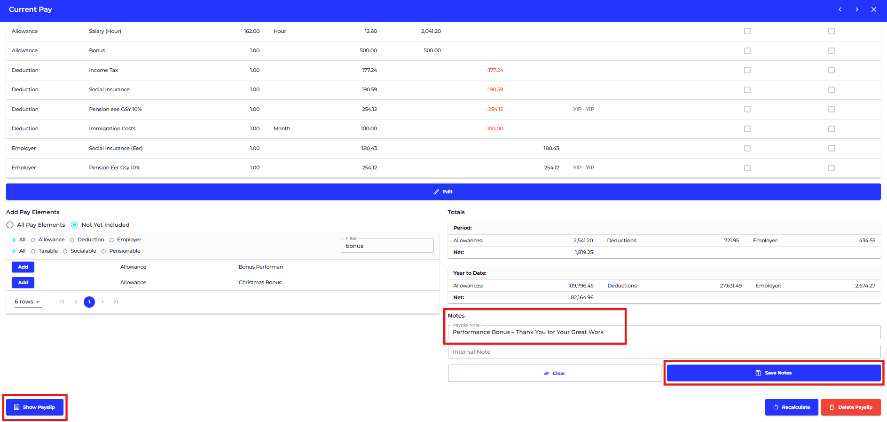The width and height of the screenshot is (887, 422).
Task: Close the Current Pay dialog
Action: [x=874, y=9]
